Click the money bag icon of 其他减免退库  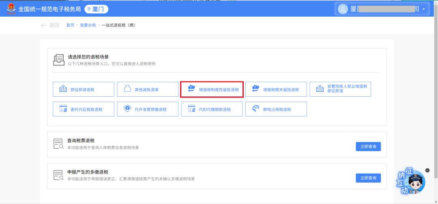[x=127, y=89]
